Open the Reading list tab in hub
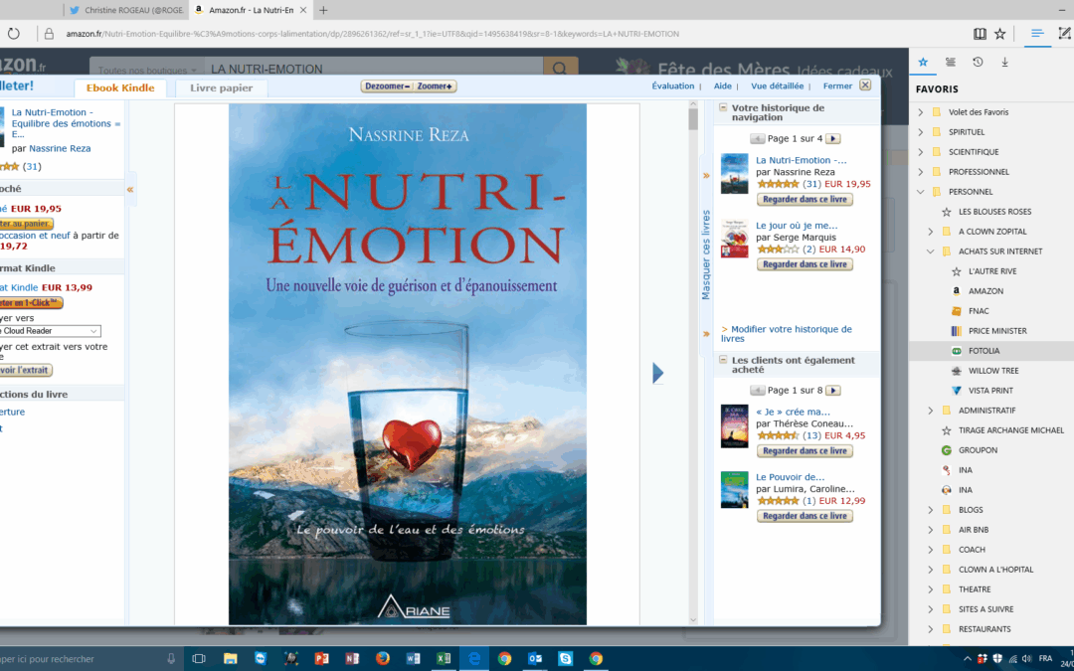Screen dimensions: 1074x671 point(950,63)
